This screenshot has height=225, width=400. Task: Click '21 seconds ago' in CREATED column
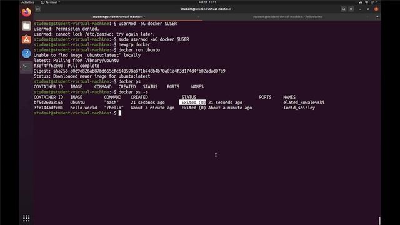coord(147,102)
